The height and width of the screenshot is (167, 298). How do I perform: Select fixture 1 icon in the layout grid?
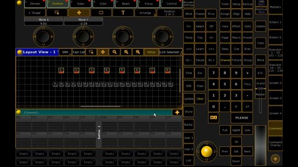[61, 71]
